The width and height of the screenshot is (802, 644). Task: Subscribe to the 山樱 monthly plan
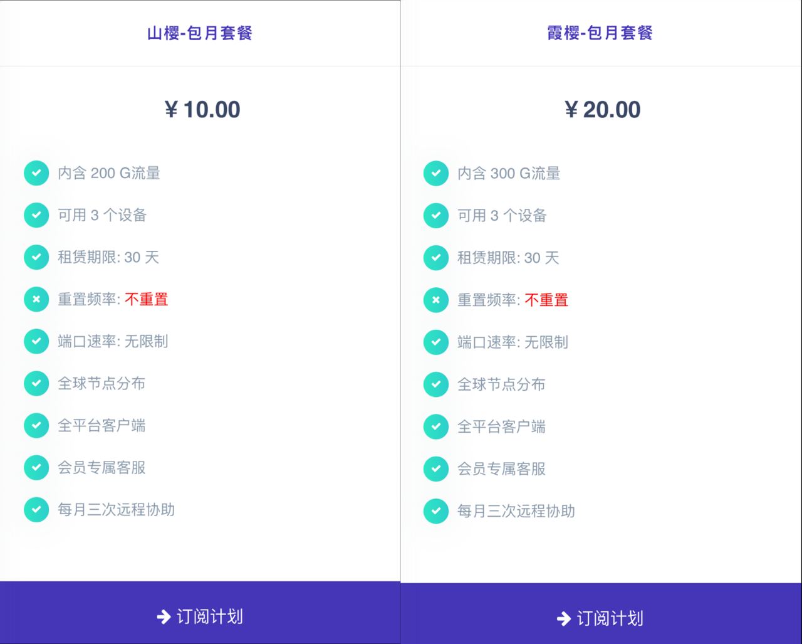pos(200,616)
